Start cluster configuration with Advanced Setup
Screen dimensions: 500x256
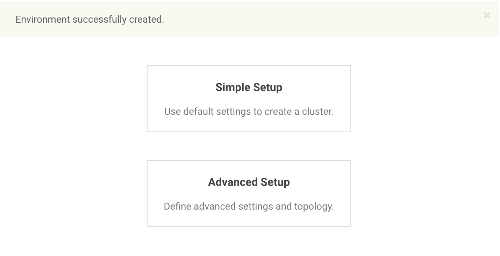[x=249, y=194]
